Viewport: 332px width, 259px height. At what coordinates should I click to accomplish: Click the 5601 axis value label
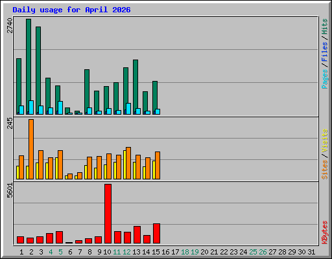(10, 190)
